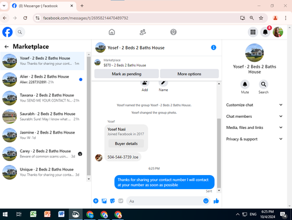Open the Carey conversation
292x220 pixels.
43,153
